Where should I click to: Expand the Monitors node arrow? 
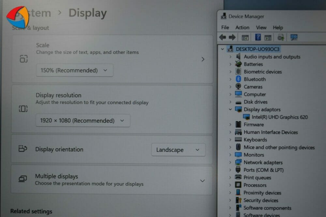(x=230, y=155)
